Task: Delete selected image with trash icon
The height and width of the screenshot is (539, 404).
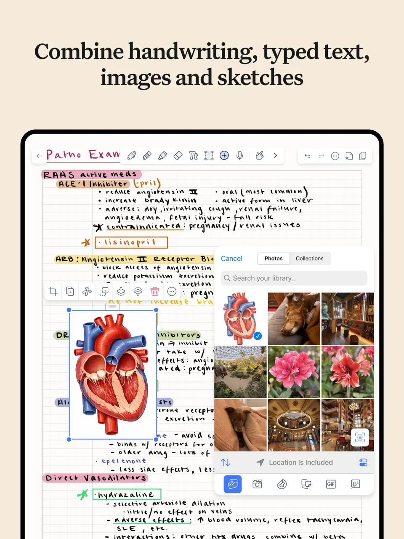Action: click(155, 291)
